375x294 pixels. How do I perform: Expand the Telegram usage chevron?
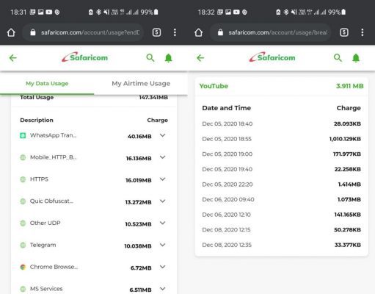tap(163, 245)
